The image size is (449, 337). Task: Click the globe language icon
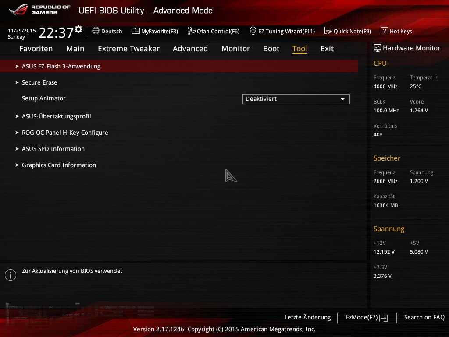(x=96, y=31)
